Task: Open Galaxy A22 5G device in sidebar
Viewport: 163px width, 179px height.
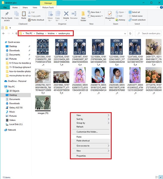Action: pos(14,107)
